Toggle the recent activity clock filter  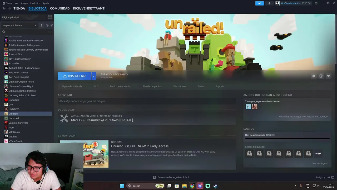click(x=47, y=25)
